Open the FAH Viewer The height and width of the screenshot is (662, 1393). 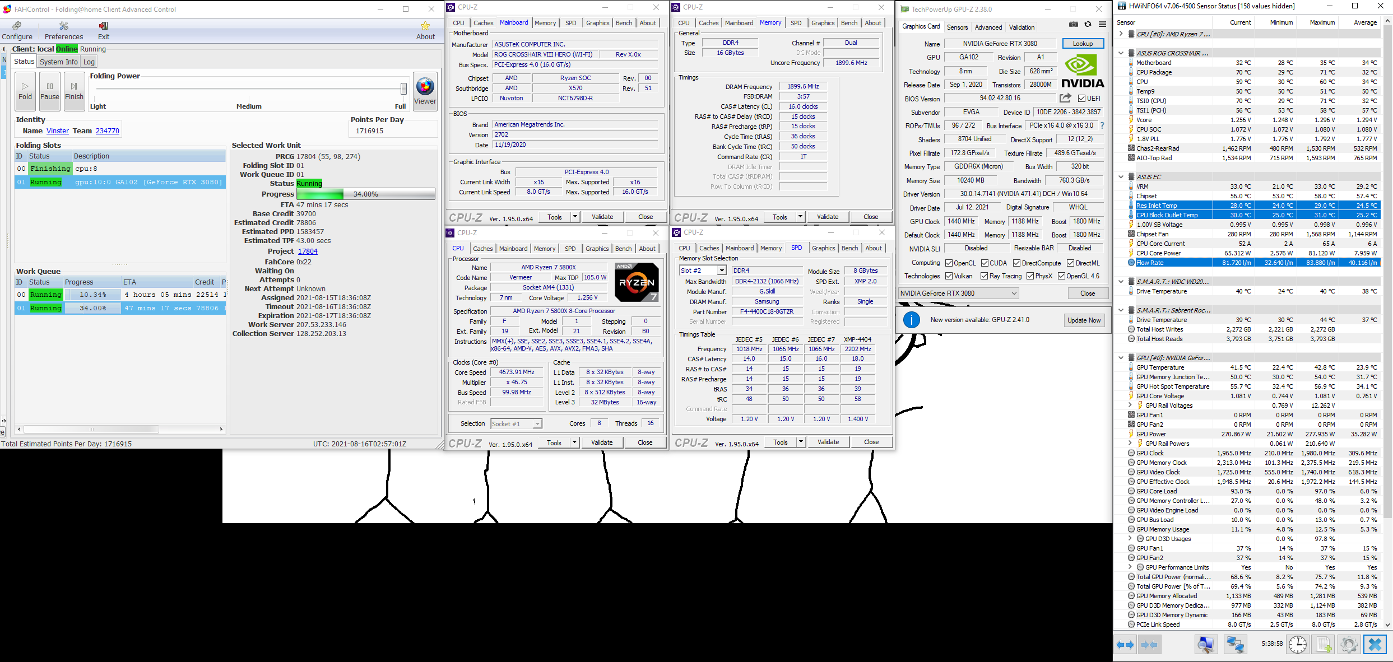point(425,91)
